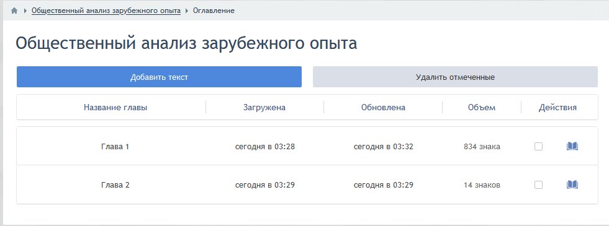This screenshot has width=609, height=226.
Task: Sort by the Обновлена column header
Action: click(x=384, y=107)
